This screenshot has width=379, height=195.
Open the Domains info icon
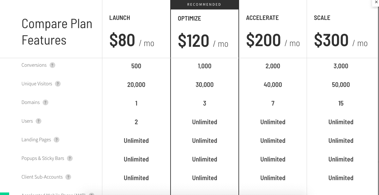45,102
